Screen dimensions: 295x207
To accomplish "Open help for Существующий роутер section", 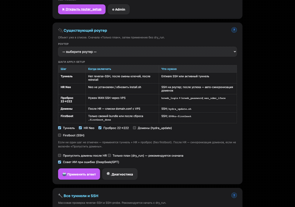I will [x=234, y=30].
